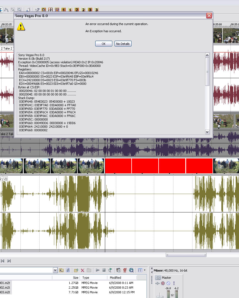Select the 1.27GB MPEG Movie file
This screenshot has width=239, height=298.
[x=73, y=283]
